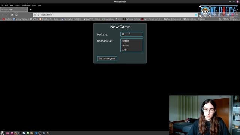240x135 pixels.
Task: Launch VS Code from the taskbar
Action: pyautogui.click(x=36, y=133)
